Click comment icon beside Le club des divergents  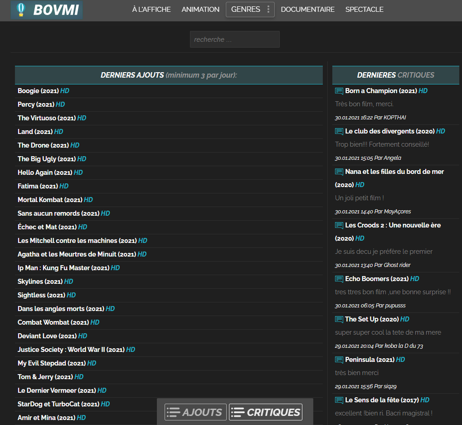[x=339, y=131]
